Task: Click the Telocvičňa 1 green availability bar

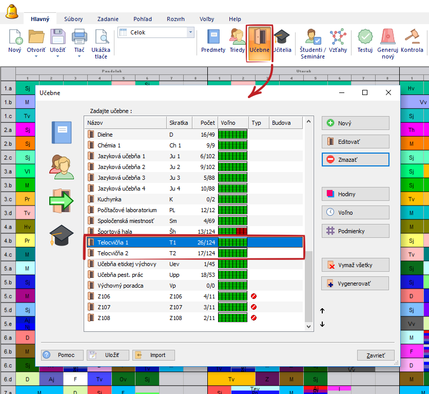Action: (x=232, y=242)
